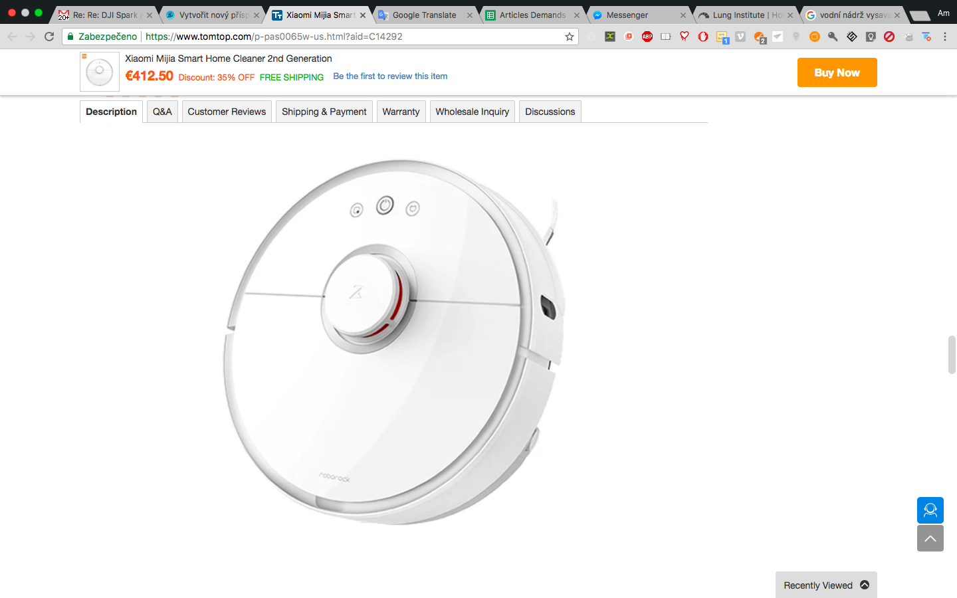957x598 pixels.
Task: Click the robot vacuum product thumbnail
Action: [98, 71]
